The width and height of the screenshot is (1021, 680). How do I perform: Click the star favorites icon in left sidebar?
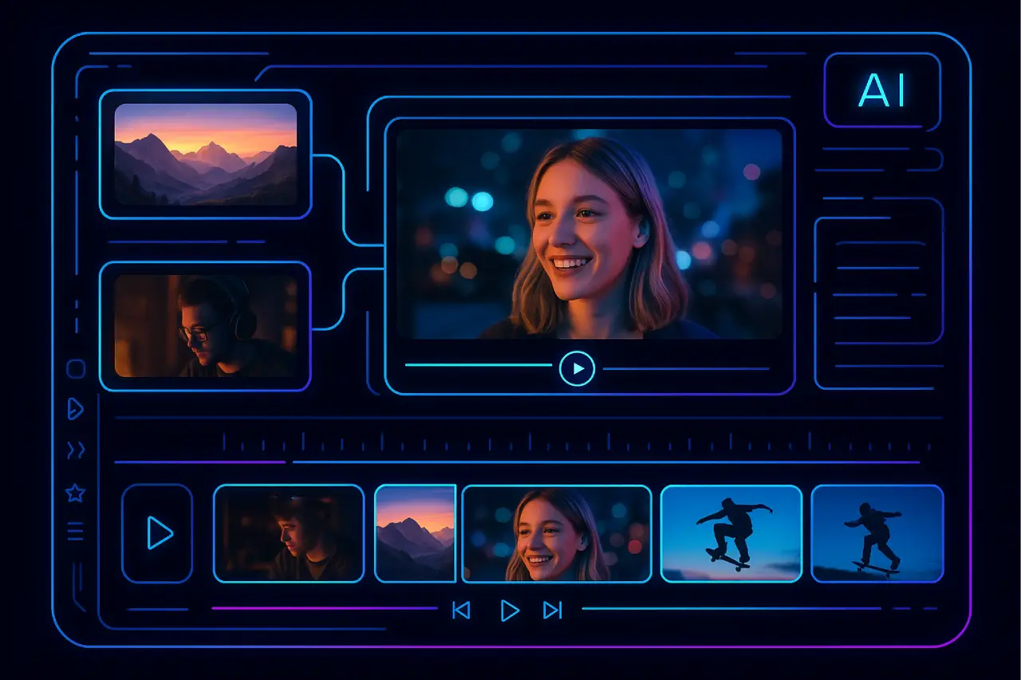75,493
